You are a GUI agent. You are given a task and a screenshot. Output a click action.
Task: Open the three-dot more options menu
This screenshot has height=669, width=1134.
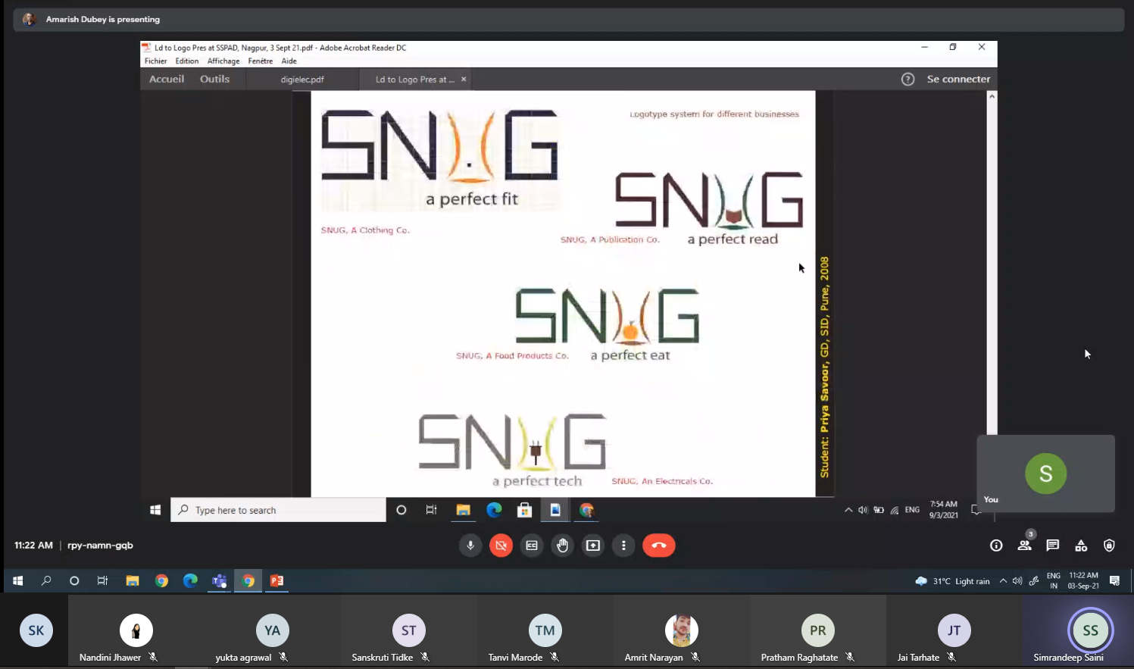(x=623, y=546)
